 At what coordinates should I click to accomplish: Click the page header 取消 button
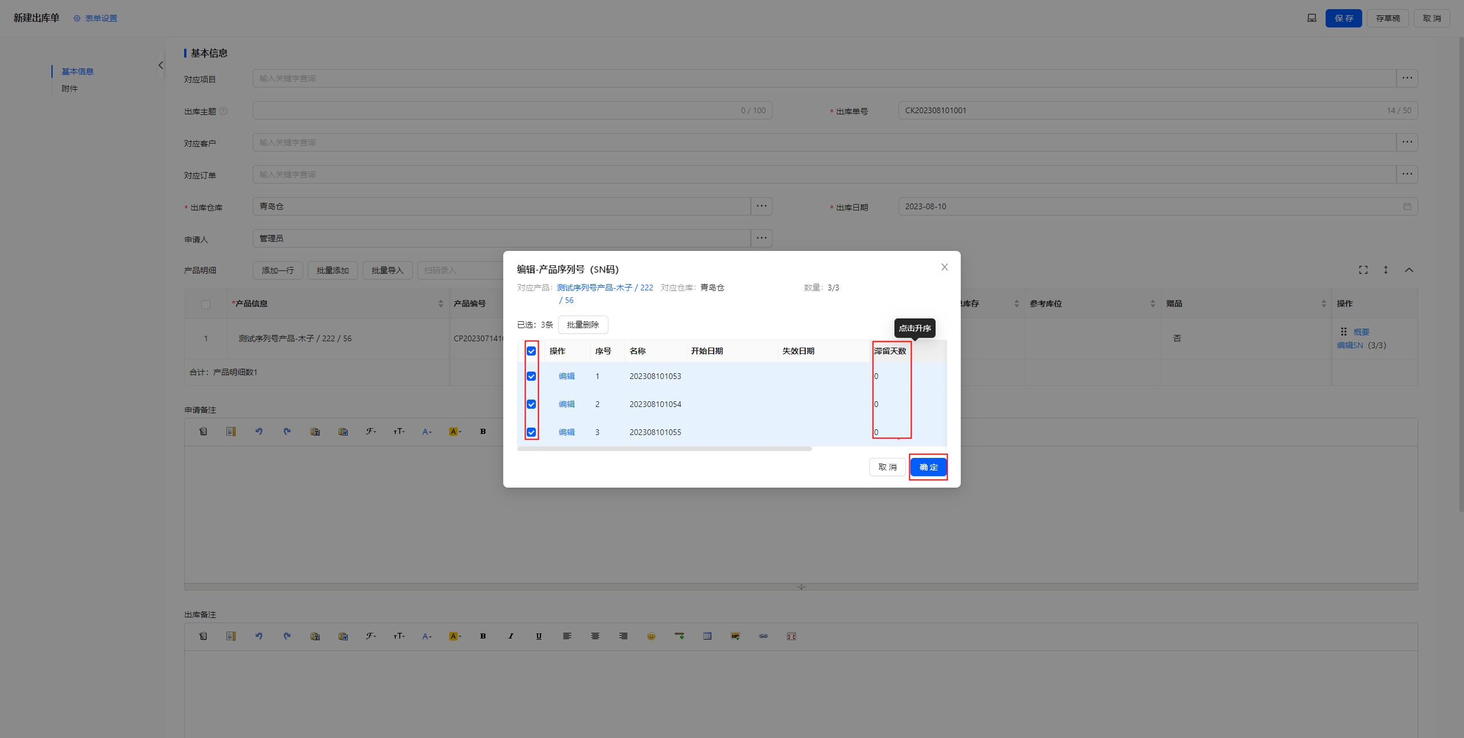[x=1431, y=18]
